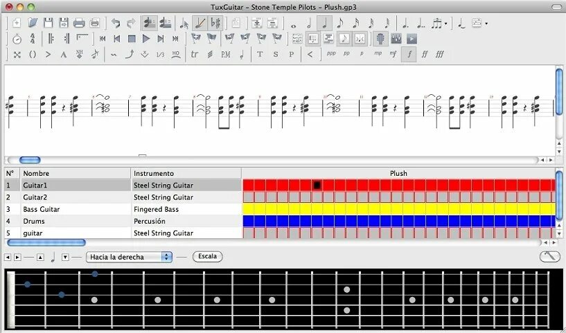Viewport: 566px width, 333px height.
Task: Apply palm mute P.M effect
Action: coord(226,55)
